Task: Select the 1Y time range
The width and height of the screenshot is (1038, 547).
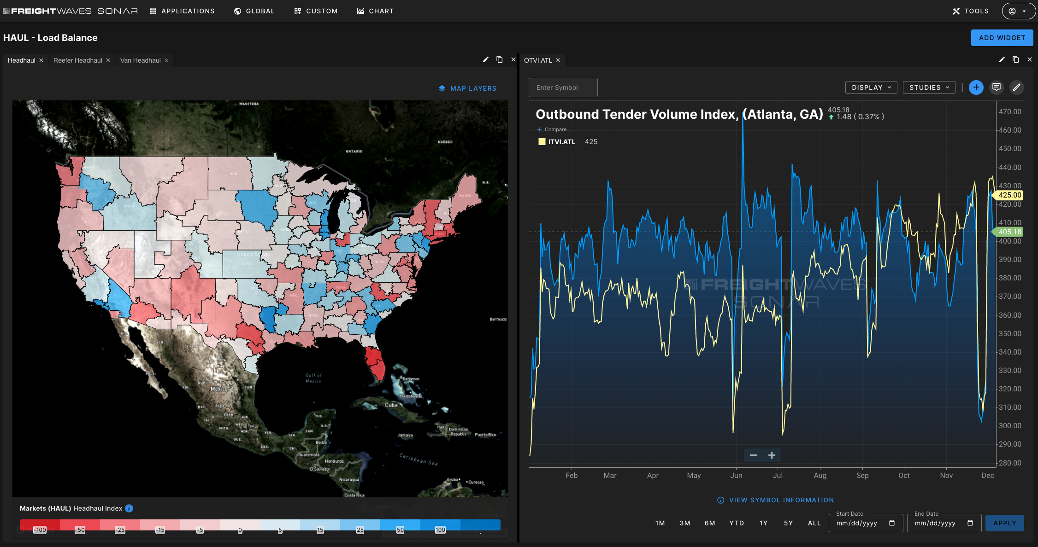Action: point(763,523)
